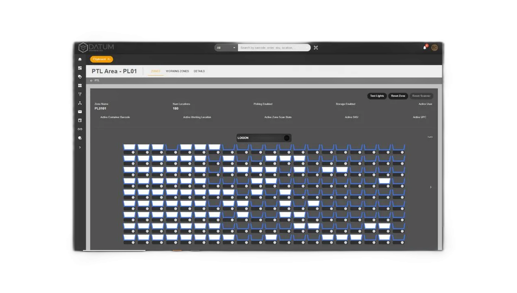Open the notifications bell icon
The width and height of the screenshot is (517, 293).
coord(425,48)
